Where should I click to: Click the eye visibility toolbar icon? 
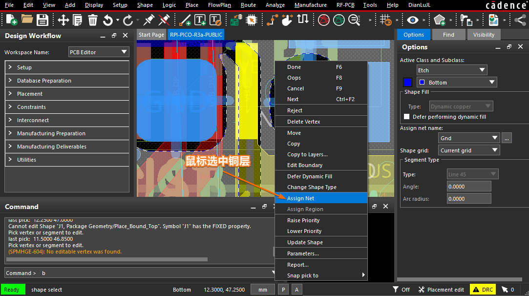tap(413, 20)
